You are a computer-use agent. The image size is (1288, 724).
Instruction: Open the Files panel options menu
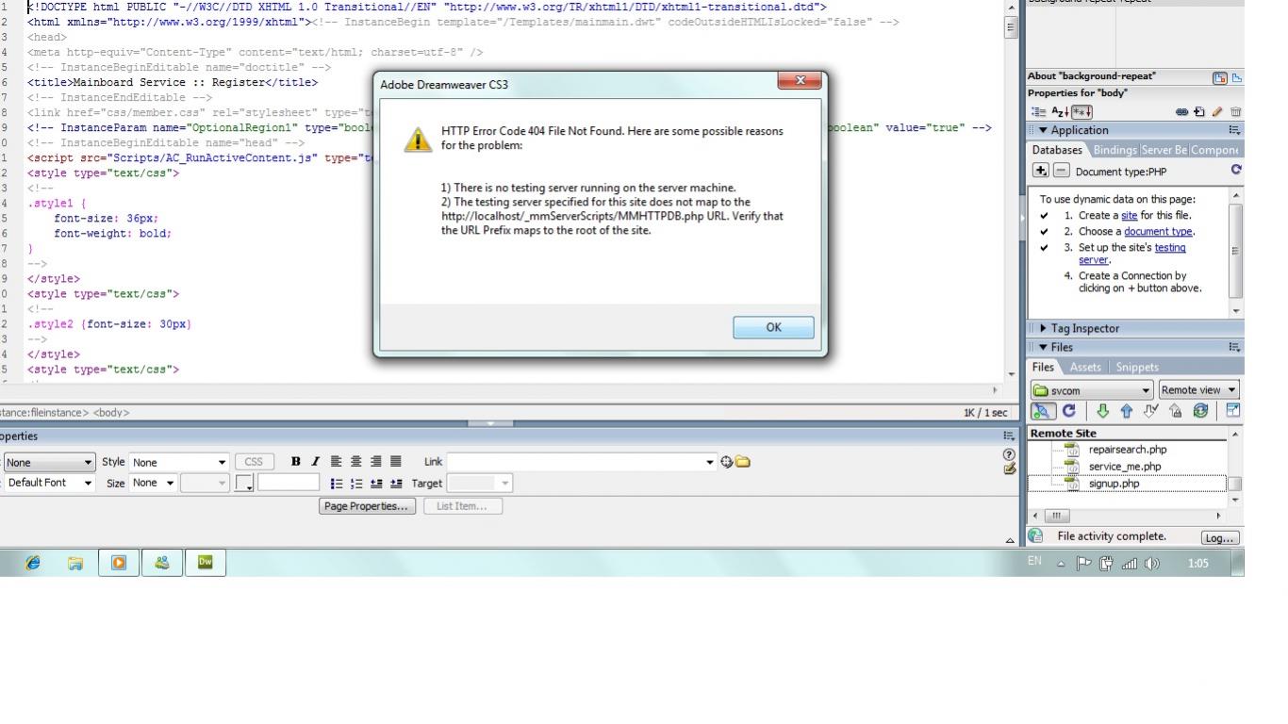click(x=1235, y=347)
